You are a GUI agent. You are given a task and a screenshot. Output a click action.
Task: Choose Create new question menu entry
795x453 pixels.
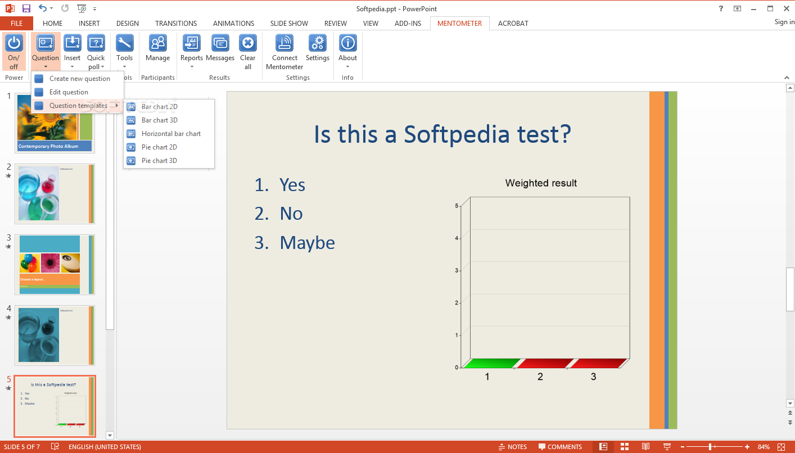point(78,79)
